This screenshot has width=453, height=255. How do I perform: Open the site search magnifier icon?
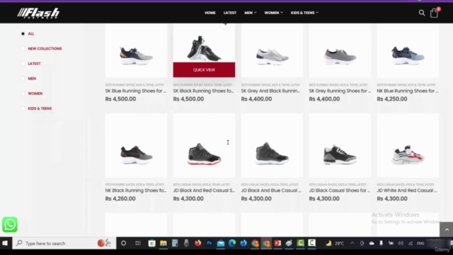(422, 13)
